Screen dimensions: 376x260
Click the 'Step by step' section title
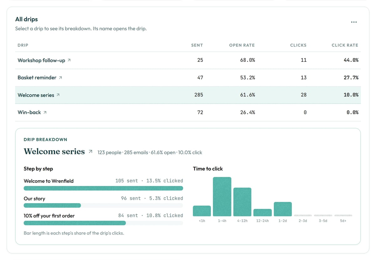coord(38,169)
